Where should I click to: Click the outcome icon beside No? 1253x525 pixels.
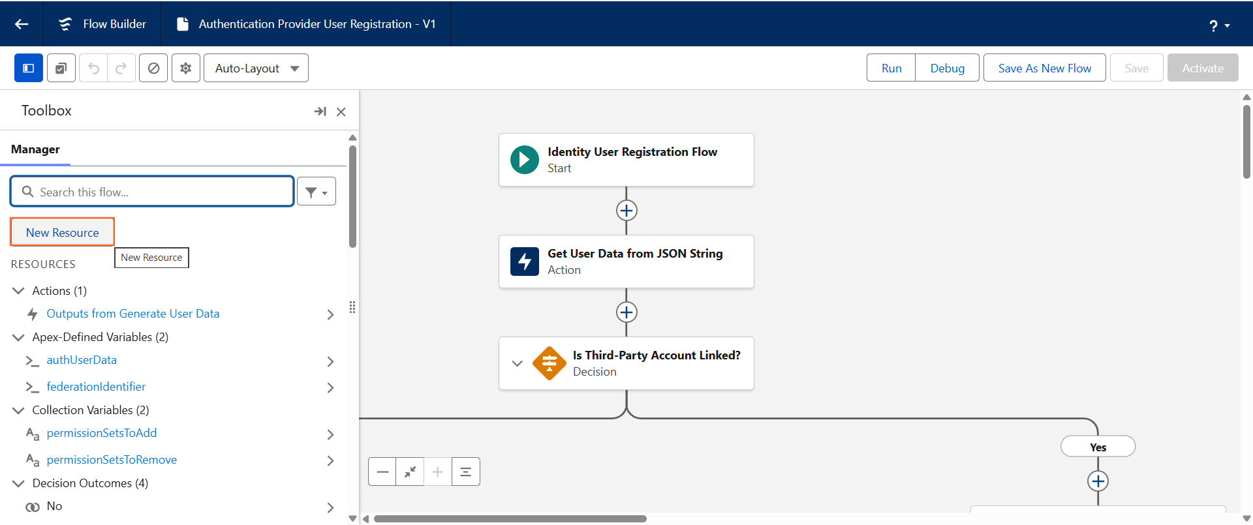coord(33,507)
